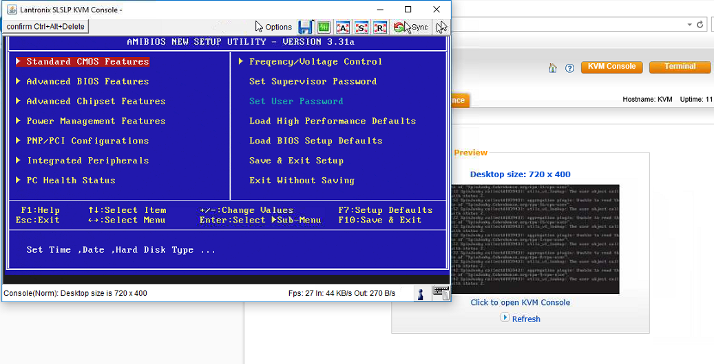Select Exit Without Saving entry

tap(302, 181)
